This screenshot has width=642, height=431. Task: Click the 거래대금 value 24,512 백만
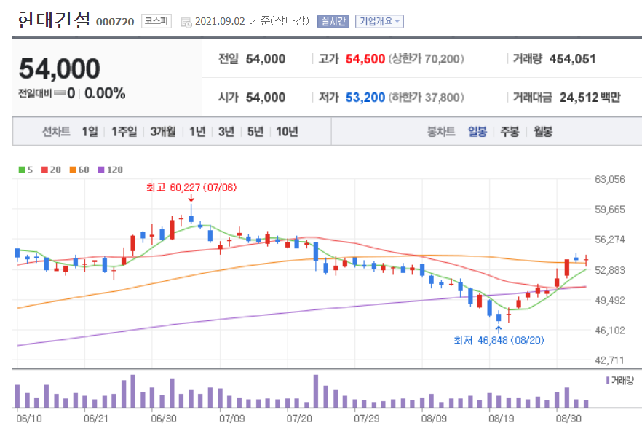coord(590,98)
